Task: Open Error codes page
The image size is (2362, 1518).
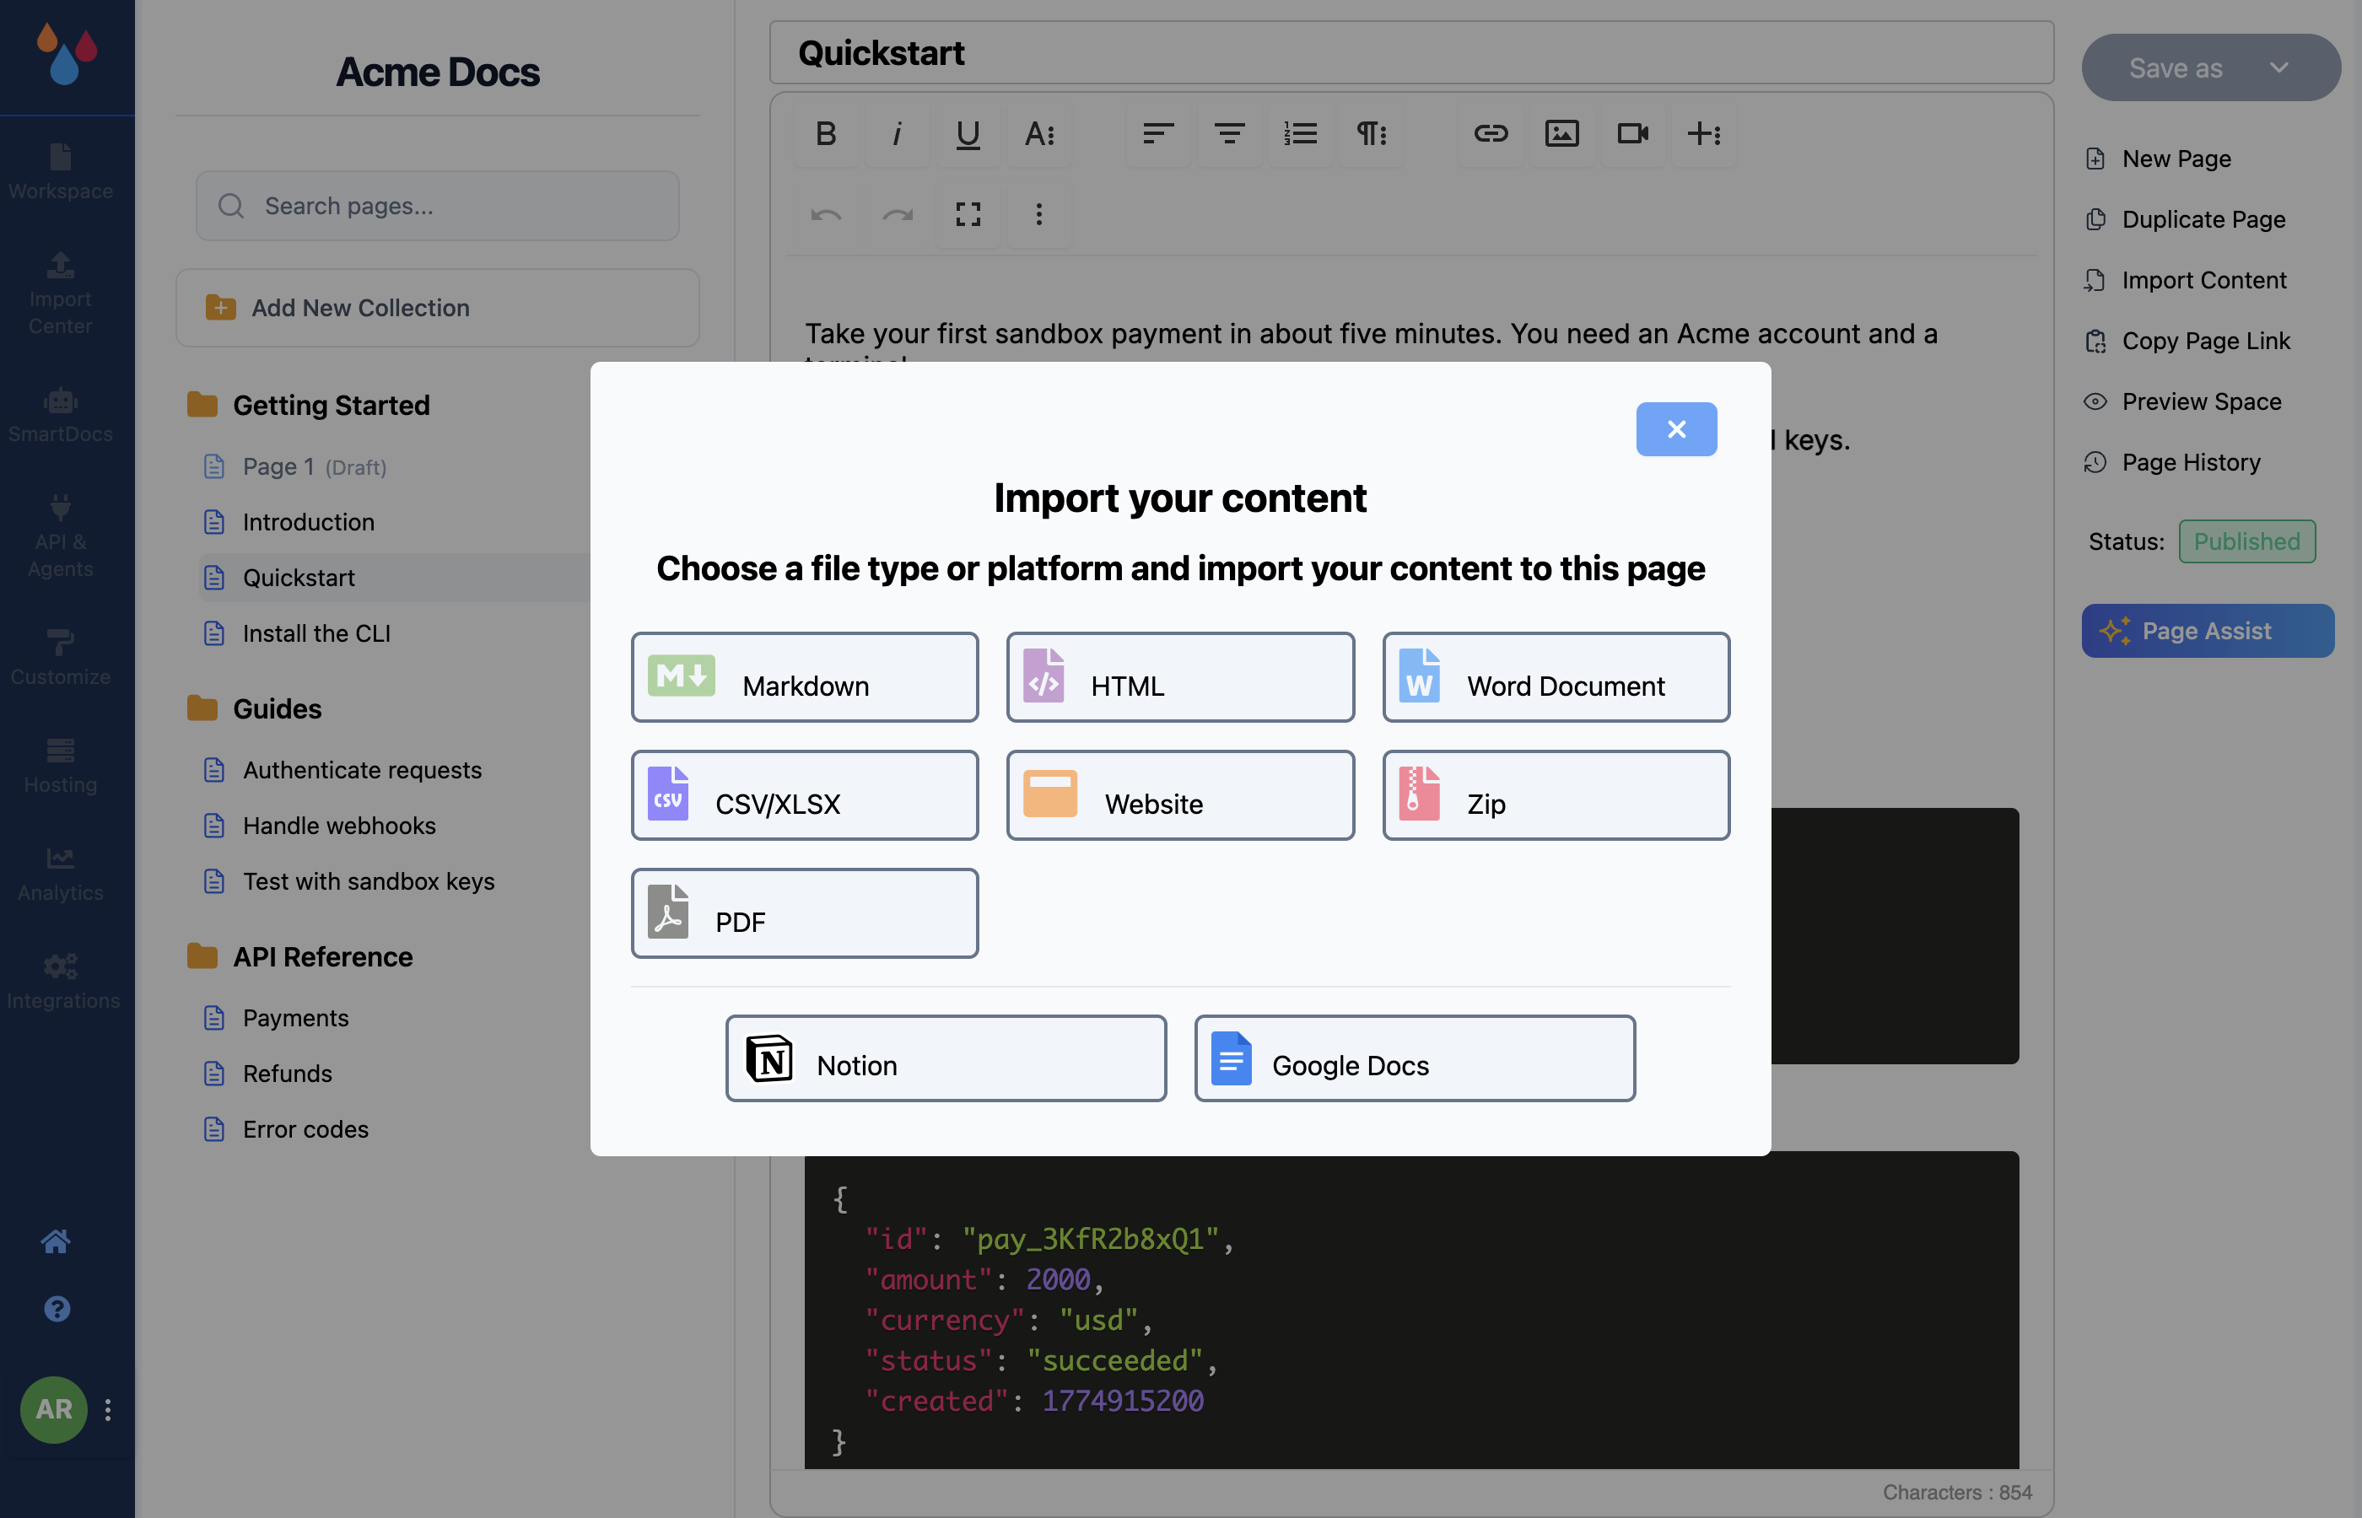Action: (285, 1128)
